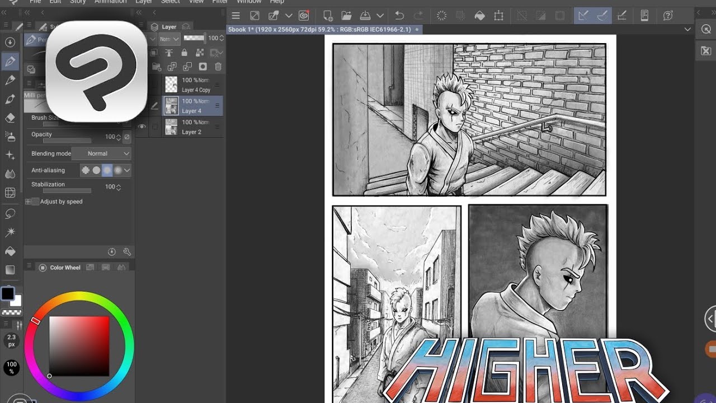
Task: Open the View menu
Action: click(196, 2)
